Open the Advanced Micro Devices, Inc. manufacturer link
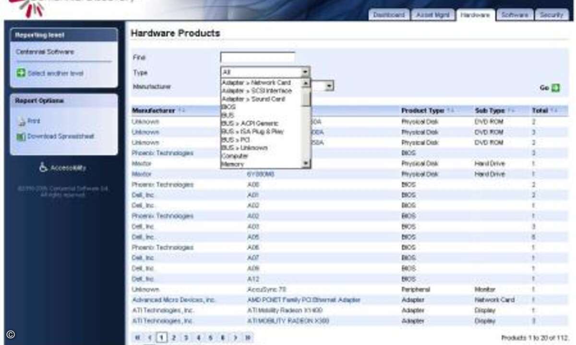Viewport: 576px width, 345px height. tap(174, 300)
